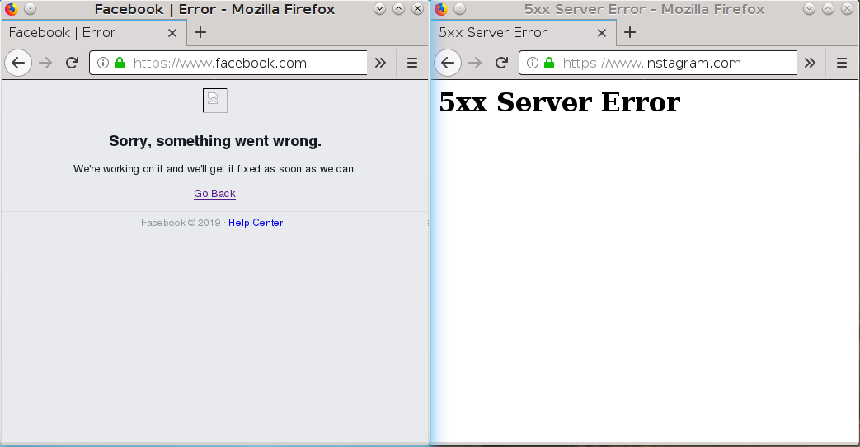Close the Facebook | Error tab
The width and height of the screenshot is (860, 447).
coord(172,33)
